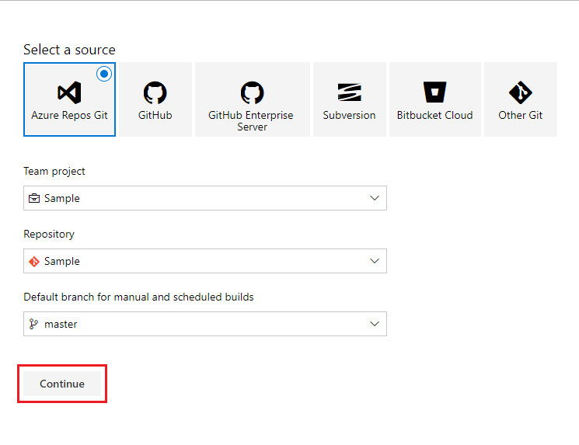This screenshot has width=579, height=445.
Task: Click the 'GitHub Enterprise Server' label text
Action: (x=251, y=121)
